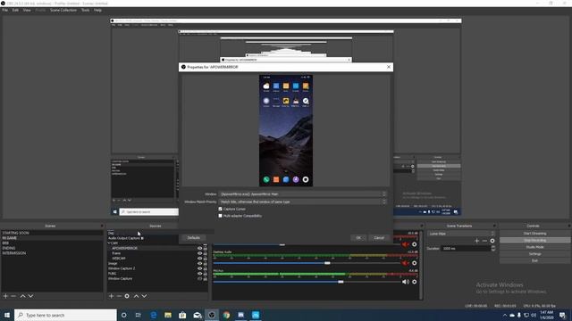Open File Explorer from taskbar
Image resolution: width=572 pixels, height=321 pixels.
(x=168, y=315)
